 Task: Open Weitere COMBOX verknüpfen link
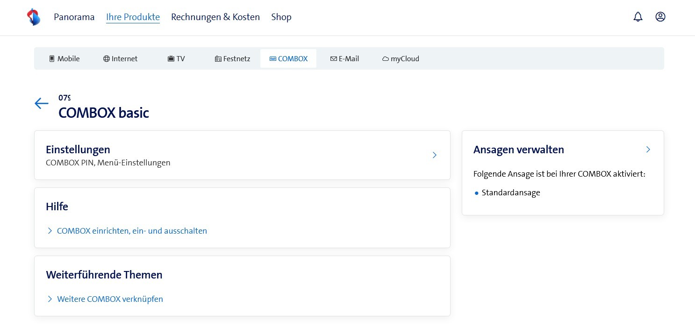click(x=110, y=299)
